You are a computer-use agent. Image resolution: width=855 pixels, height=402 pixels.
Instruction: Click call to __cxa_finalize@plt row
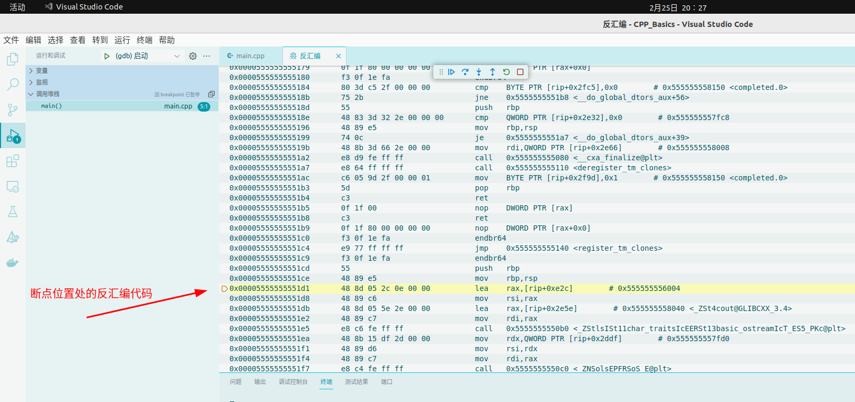(x=537, y=158)
